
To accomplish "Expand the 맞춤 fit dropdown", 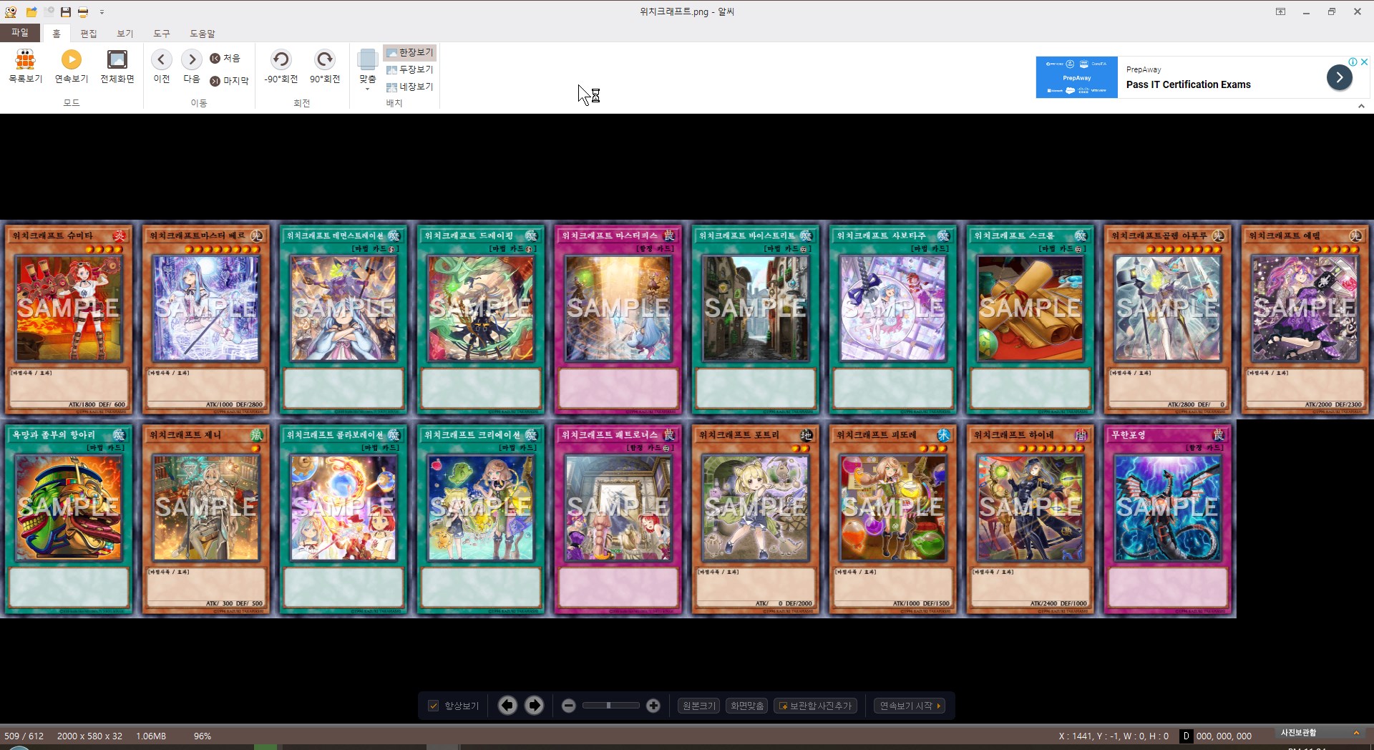I will [x=368, y=89].
